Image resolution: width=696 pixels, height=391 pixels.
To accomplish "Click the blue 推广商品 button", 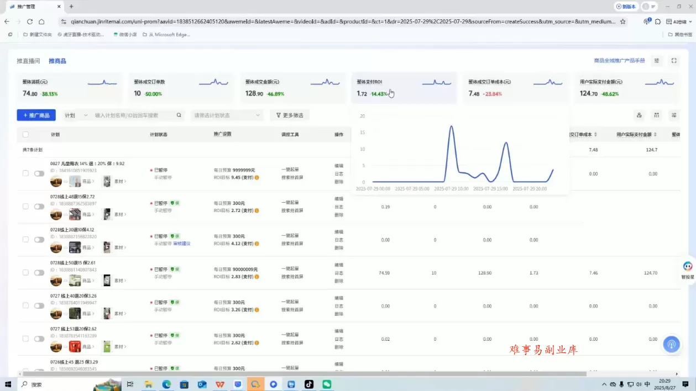I will click(36, 115).
